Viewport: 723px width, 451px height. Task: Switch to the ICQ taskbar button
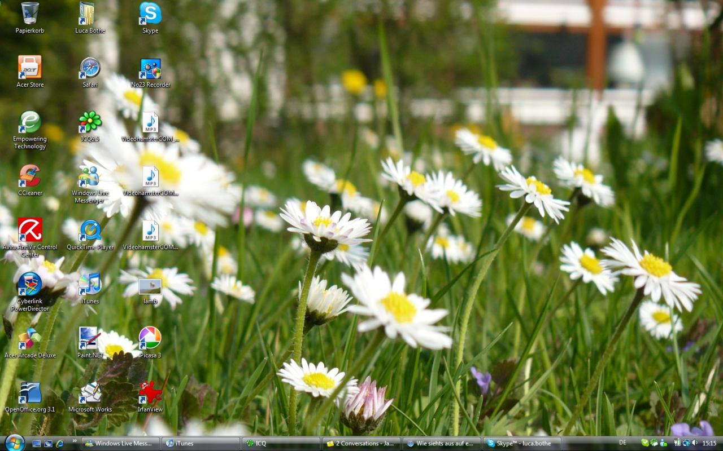pos(281,443)
